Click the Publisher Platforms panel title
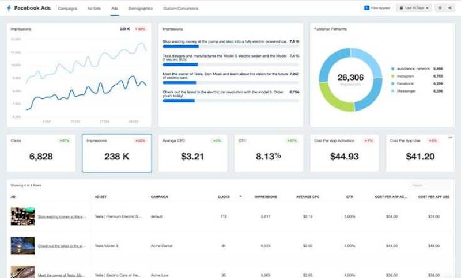461x278 pixels. (330, 29)
